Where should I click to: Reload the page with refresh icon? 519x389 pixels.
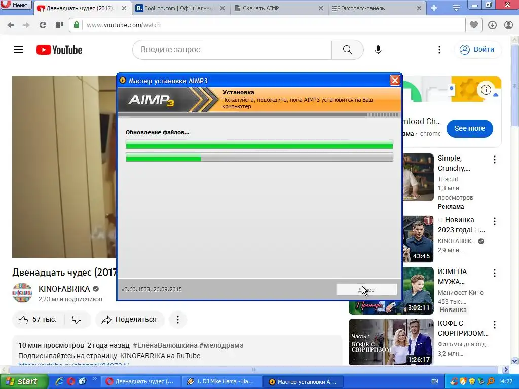click(x=43, y=25)
